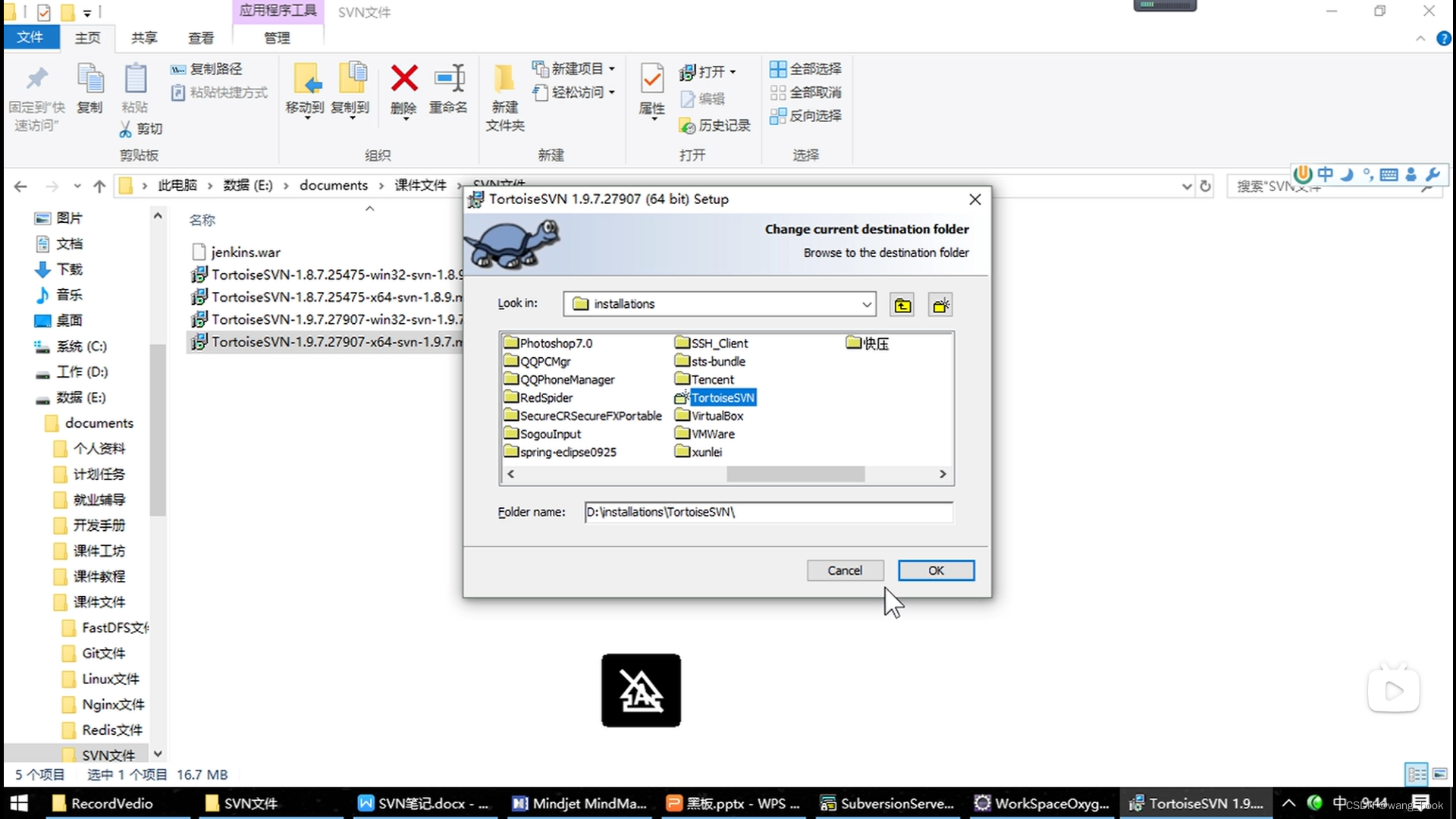Switch to Mindjet MindManager taskbar item
This screenshot has height=819, width=1456.
pos(579,803)
